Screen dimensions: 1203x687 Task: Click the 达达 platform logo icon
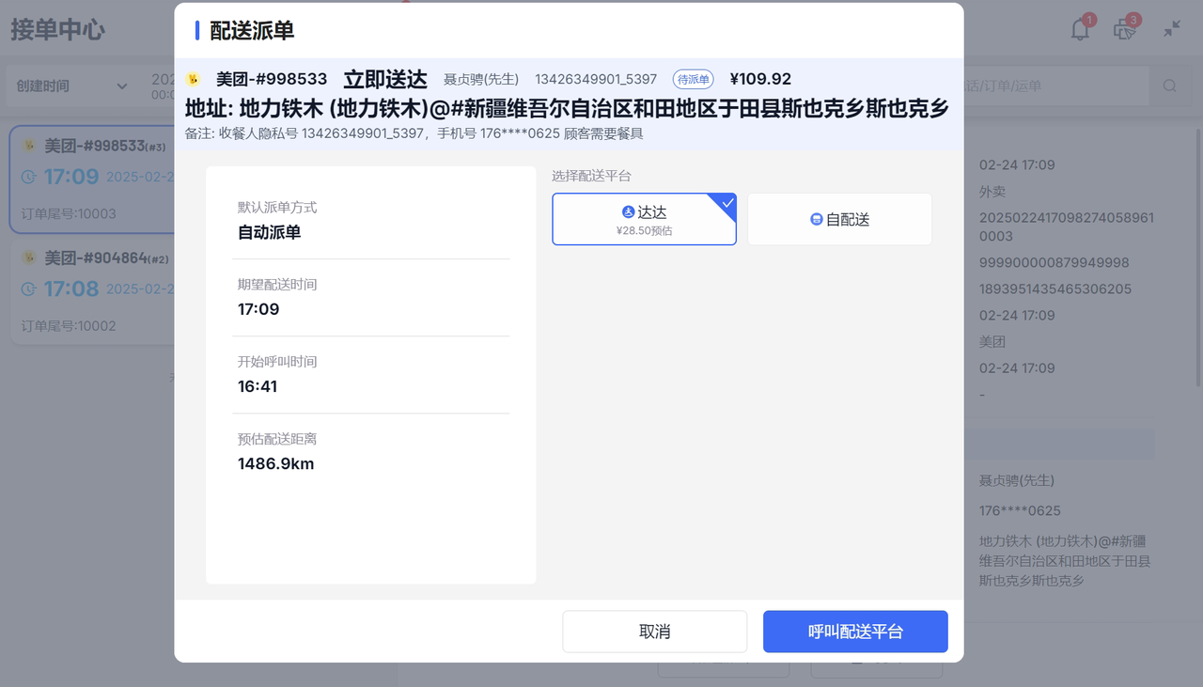[x=629, y=212]
